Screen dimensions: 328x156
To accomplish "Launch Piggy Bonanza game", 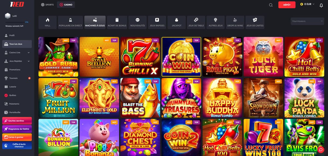I will click(99, 137).
